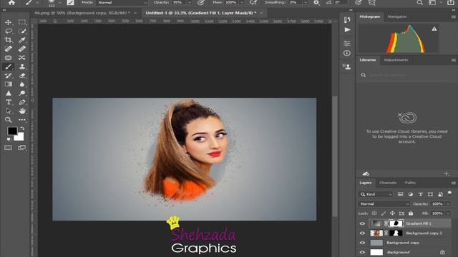458x257 pixels.
Task: Select the Dodge tool
Action: (22, 94)
